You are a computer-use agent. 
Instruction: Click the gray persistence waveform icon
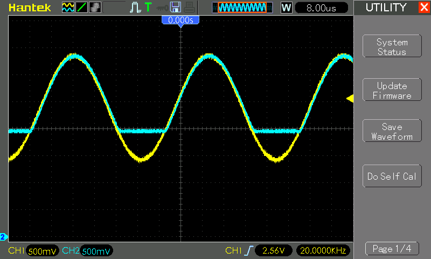(x=95, y=8)
